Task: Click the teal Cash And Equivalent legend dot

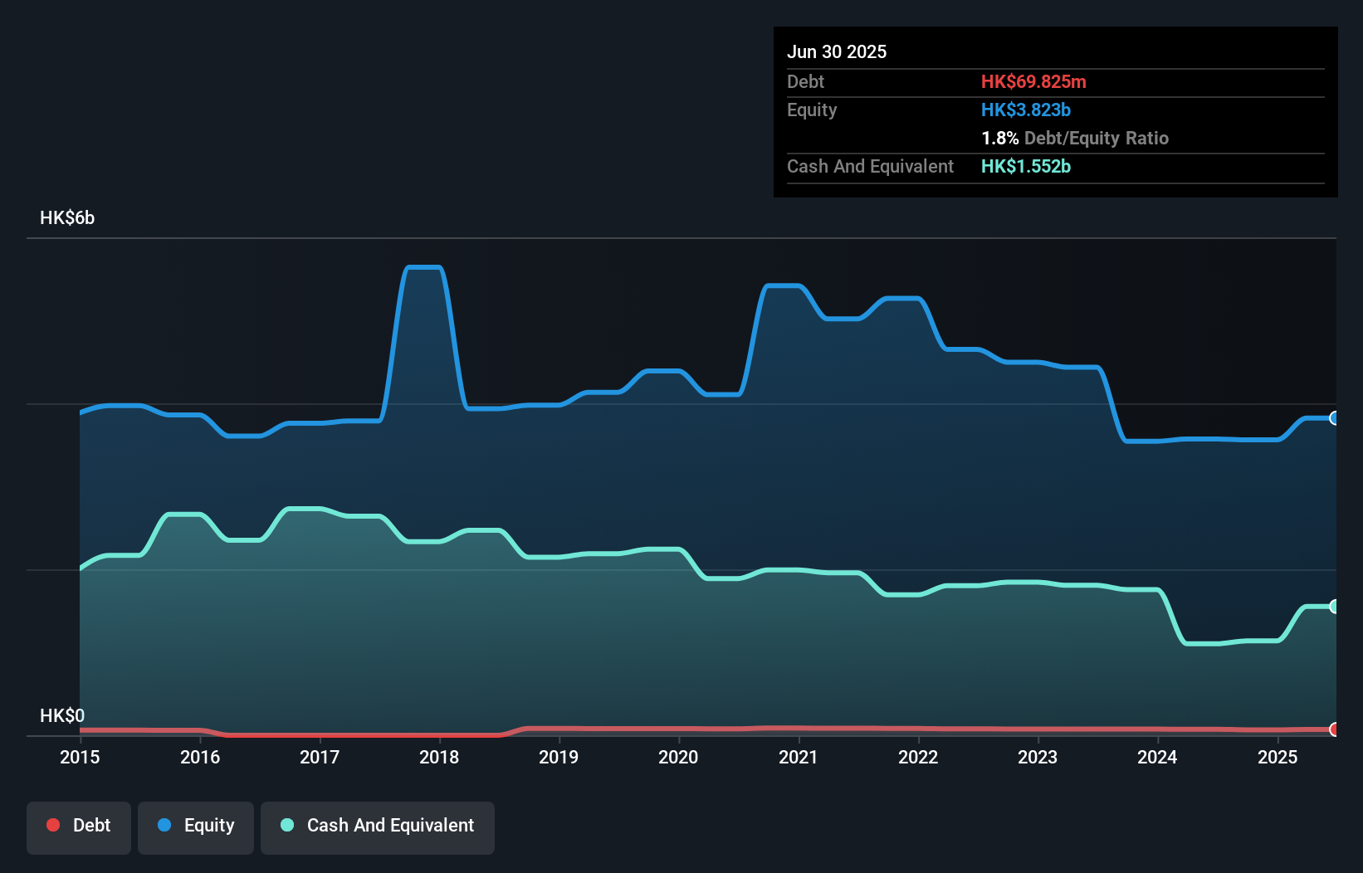Action: 286,825
